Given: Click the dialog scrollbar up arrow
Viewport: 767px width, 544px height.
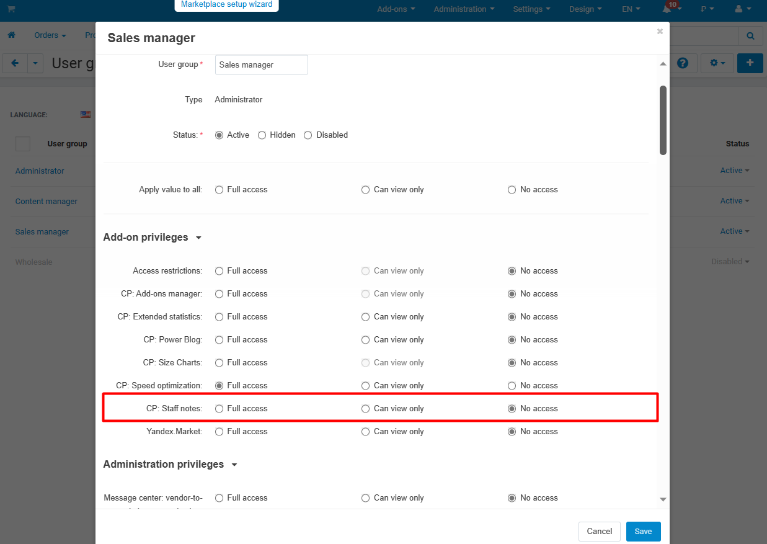Looking at the screenshot, I should point(663,64).
